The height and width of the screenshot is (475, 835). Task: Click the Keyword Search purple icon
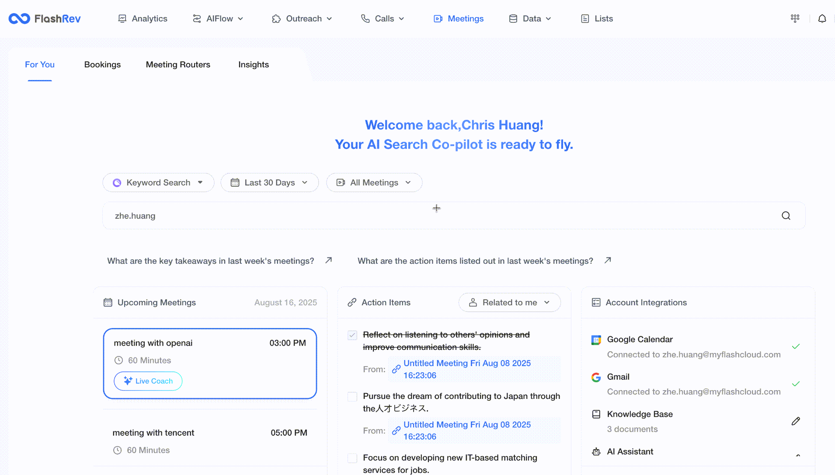[x=117, y=183]
